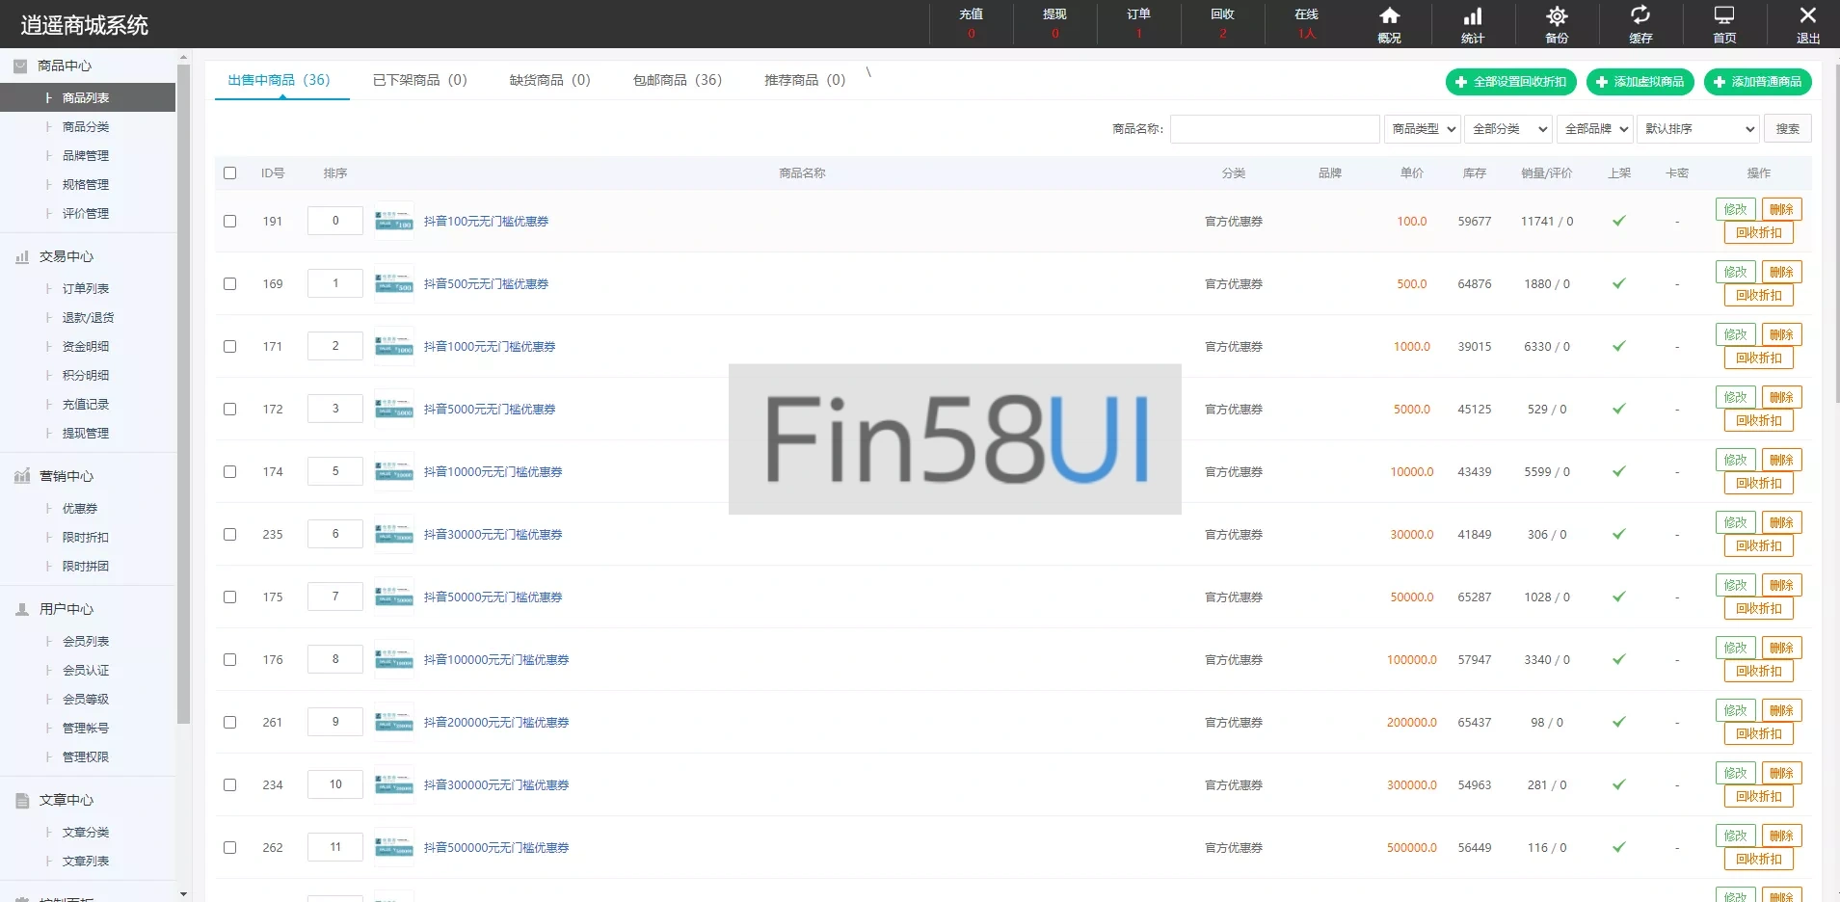
Task: Click the 商品名称 search input field
Action: (x=1274, y=129)
